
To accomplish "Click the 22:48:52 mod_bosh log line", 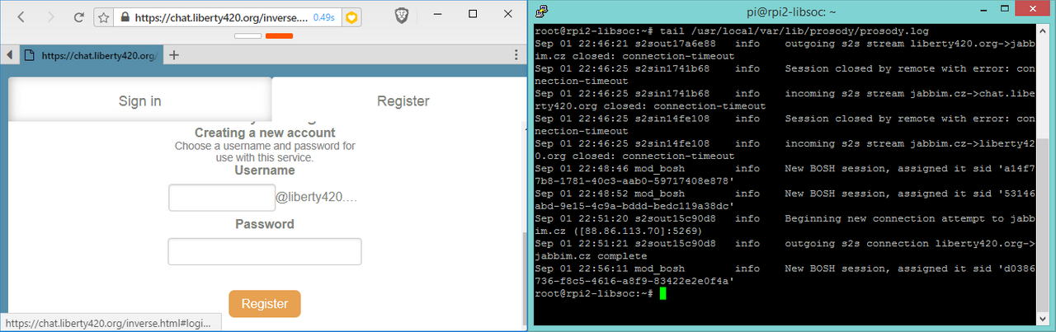I will pyautogui.click(x=785, y=200).
